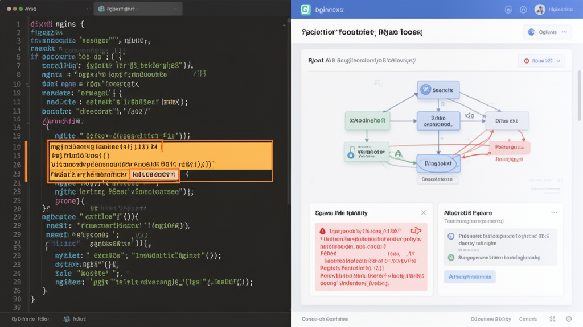
Task: Click the page title under the blue header
Action: pos(362,32)
